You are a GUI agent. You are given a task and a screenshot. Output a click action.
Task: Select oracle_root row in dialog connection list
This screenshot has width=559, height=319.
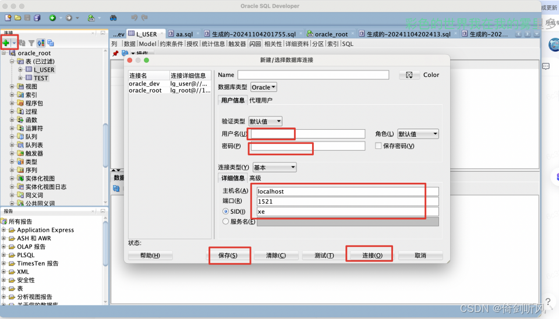click(x=169, y=90)
